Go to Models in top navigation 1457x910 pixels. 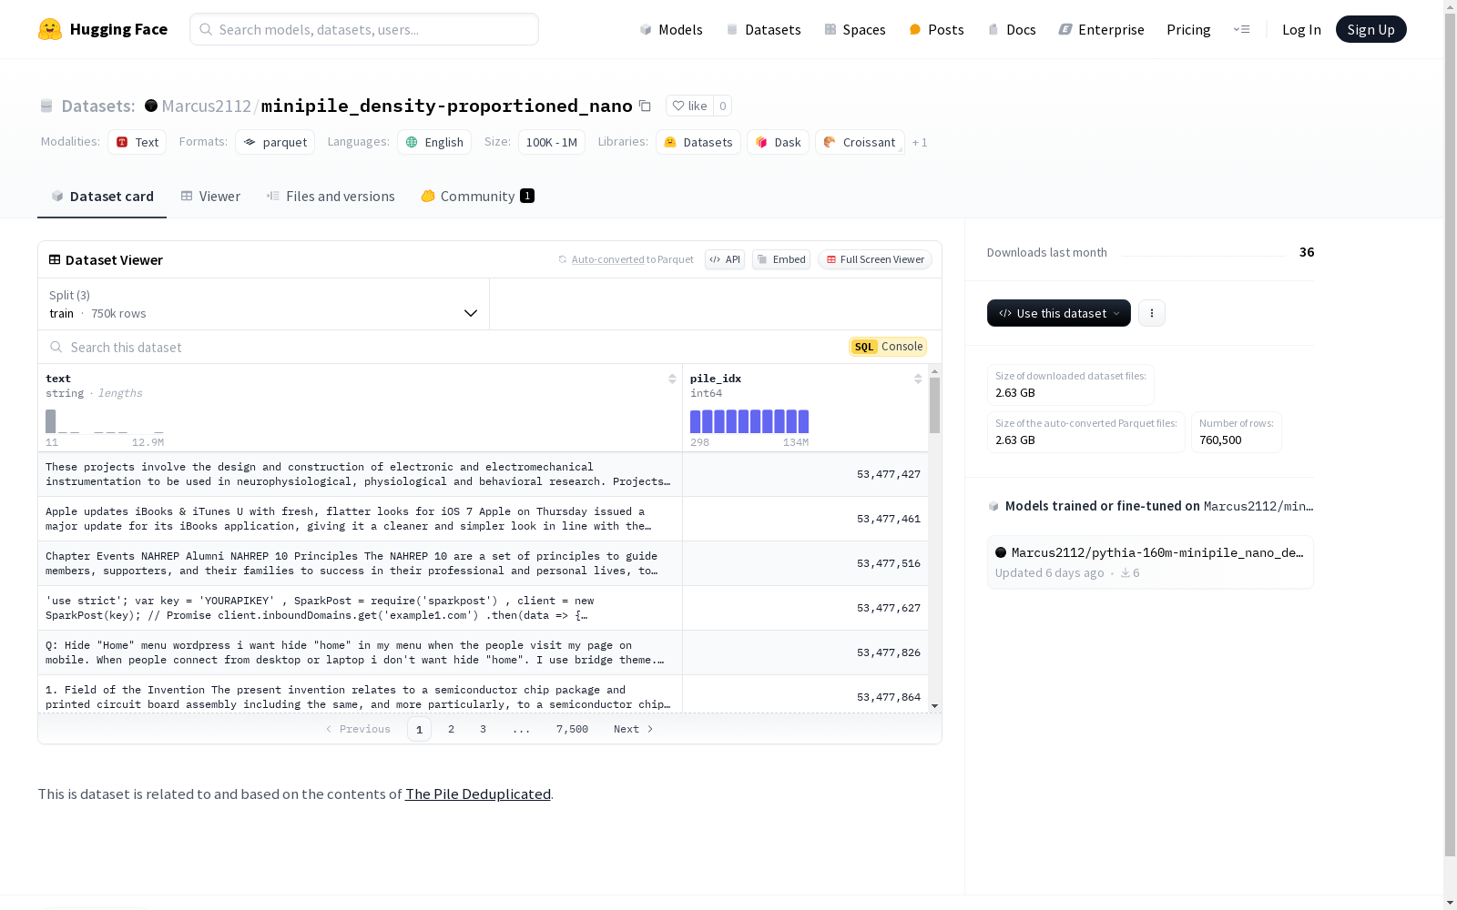[671, 29]
